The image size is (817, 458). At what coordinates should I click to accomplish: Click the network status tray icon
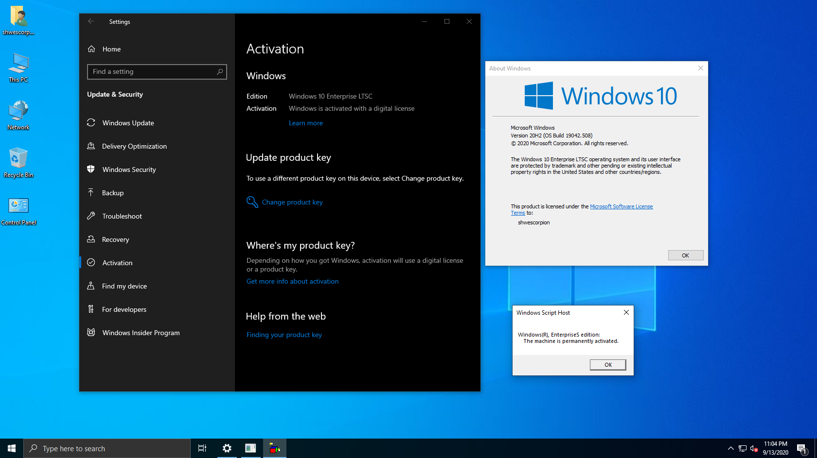point(743,448)
